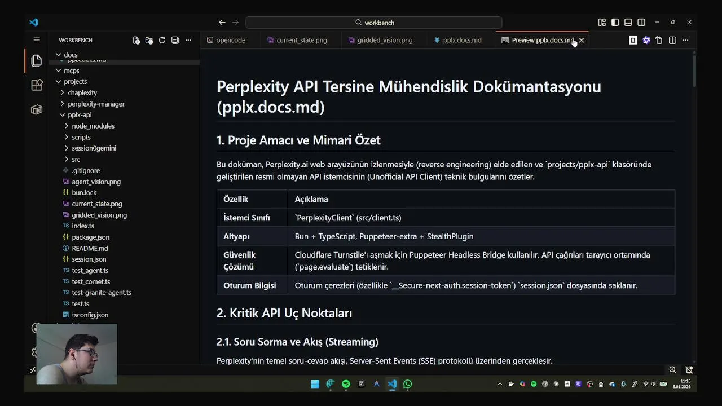Click the workbench command center search box
Screen dimensions: 722x406
(x=374, y=23)
